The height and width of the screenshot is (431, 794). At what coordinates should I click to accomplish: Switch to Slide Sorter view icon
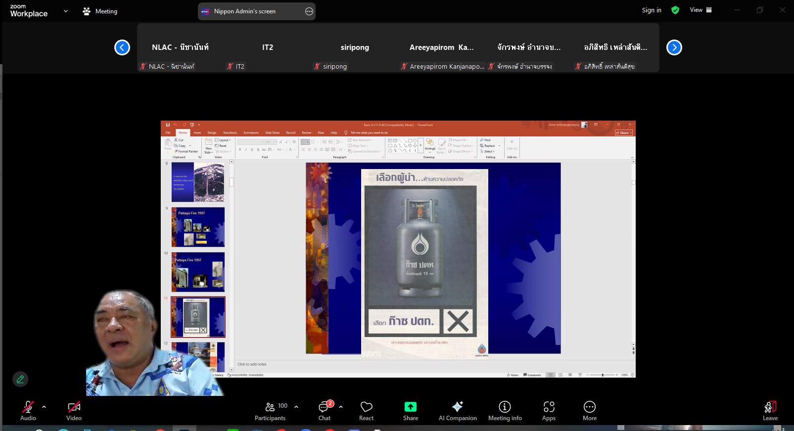[560, 375]
